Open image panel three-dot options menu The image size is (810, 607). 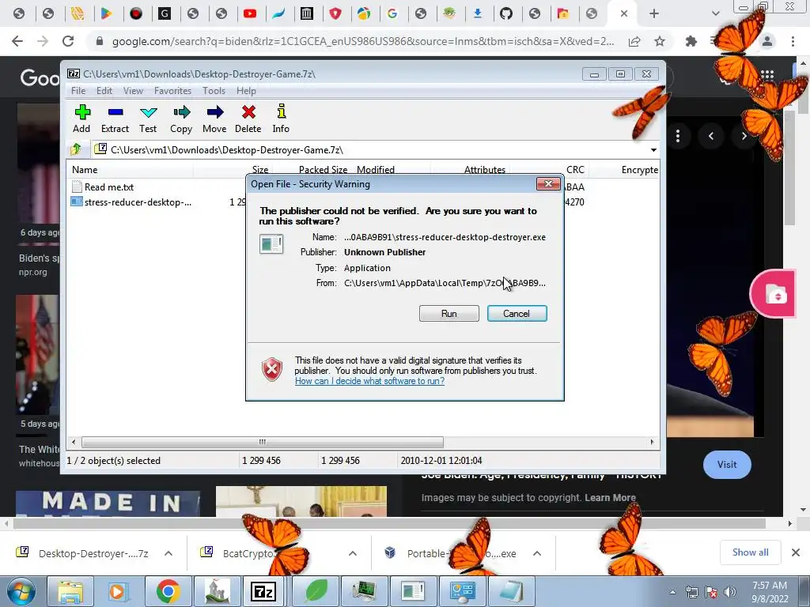(677, 136)
